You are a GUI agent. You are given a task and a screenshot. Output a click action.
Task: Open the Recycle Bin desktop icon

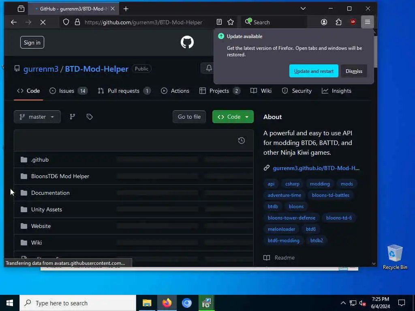pyautogui.click(x=395, y=257)
